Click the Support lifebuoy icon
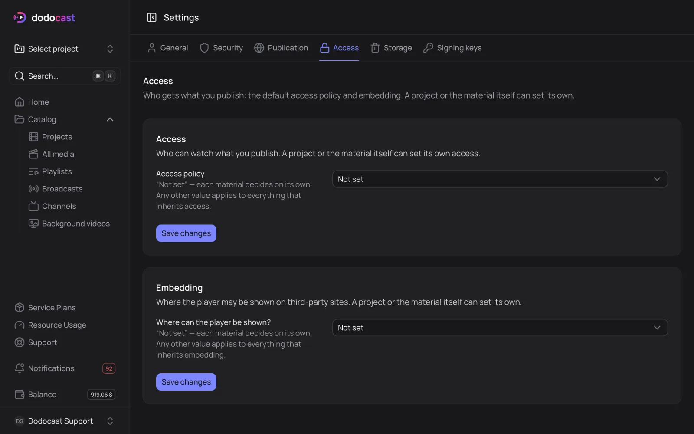Image resolution: width=694 pixels, height=434 pixels. 19,342
